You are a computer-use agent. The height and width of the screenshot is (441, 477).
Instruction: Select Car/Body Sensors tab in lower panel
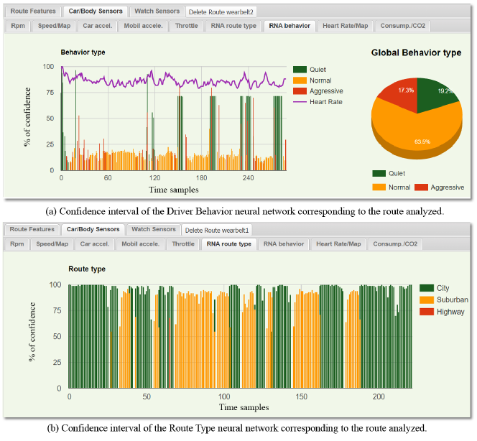pyautogui.click(x=93, y=229)
